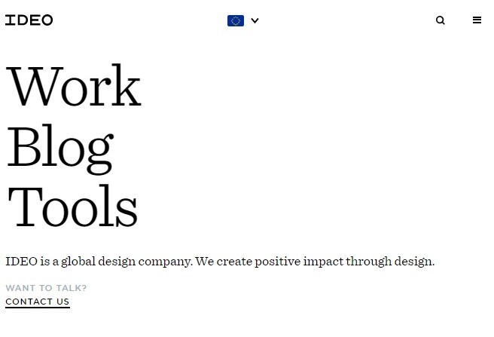Image resolution: width=494 pixels, height=337 pixels.
Task: Open the hamburger menu icon
Action: coord(477,20)
